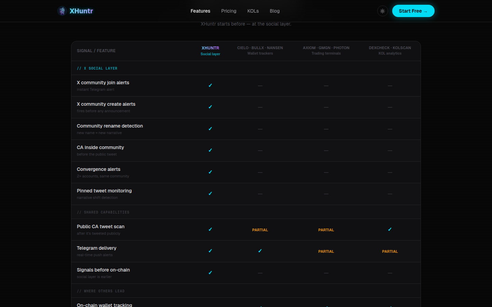Click 'before the public tweet' subtitle
The height and width of the screenshot is (307, 492).
(x=97, y=154)
